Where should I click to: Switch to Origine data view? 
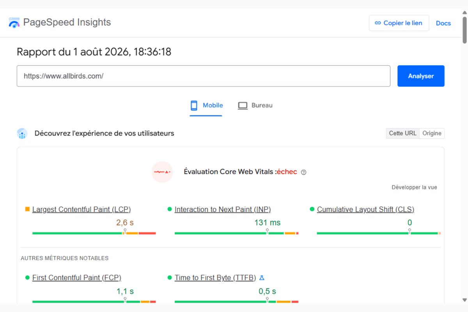(432, 133)
